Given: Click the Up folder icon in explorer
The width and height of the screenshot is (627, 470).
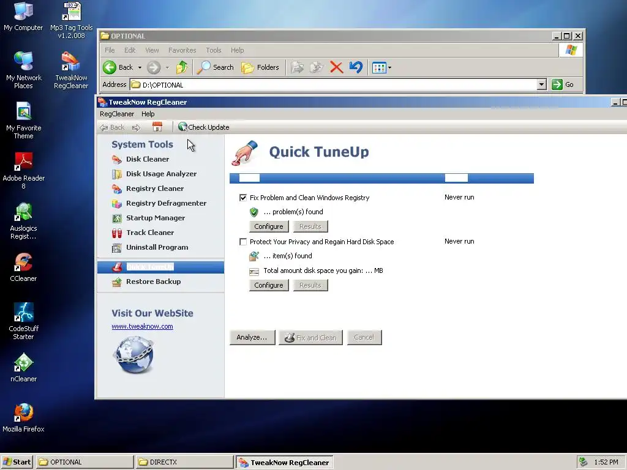Looking at the screenshot, I should pyautogui.click(x=182, y=67).
